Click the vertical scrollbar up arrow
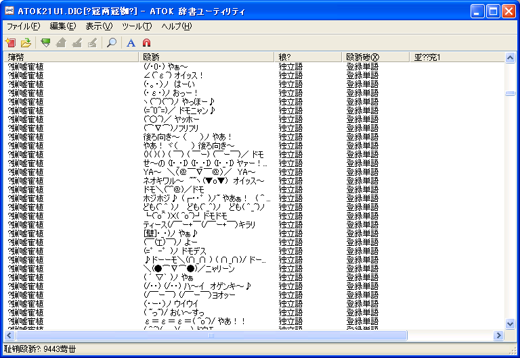This screenshot has height=358, width=520. click(x=510, y=57)
